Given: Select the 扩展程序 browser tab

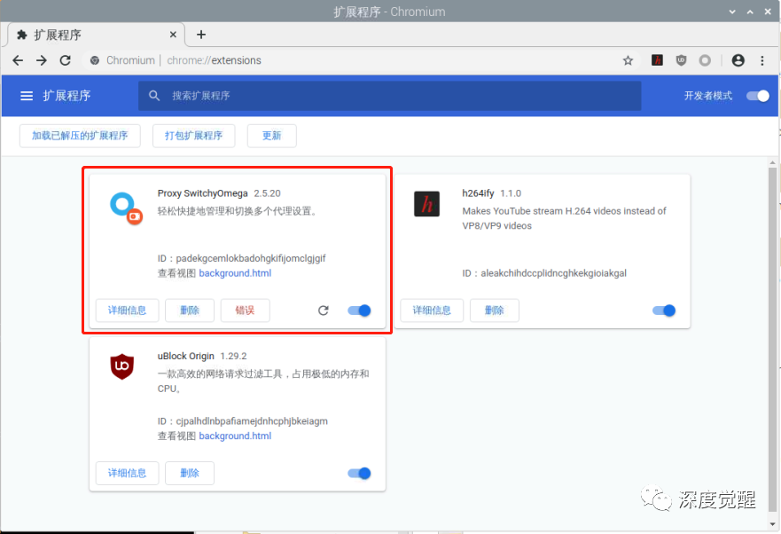Looking at the screenshot, I should tap(89, 35).
